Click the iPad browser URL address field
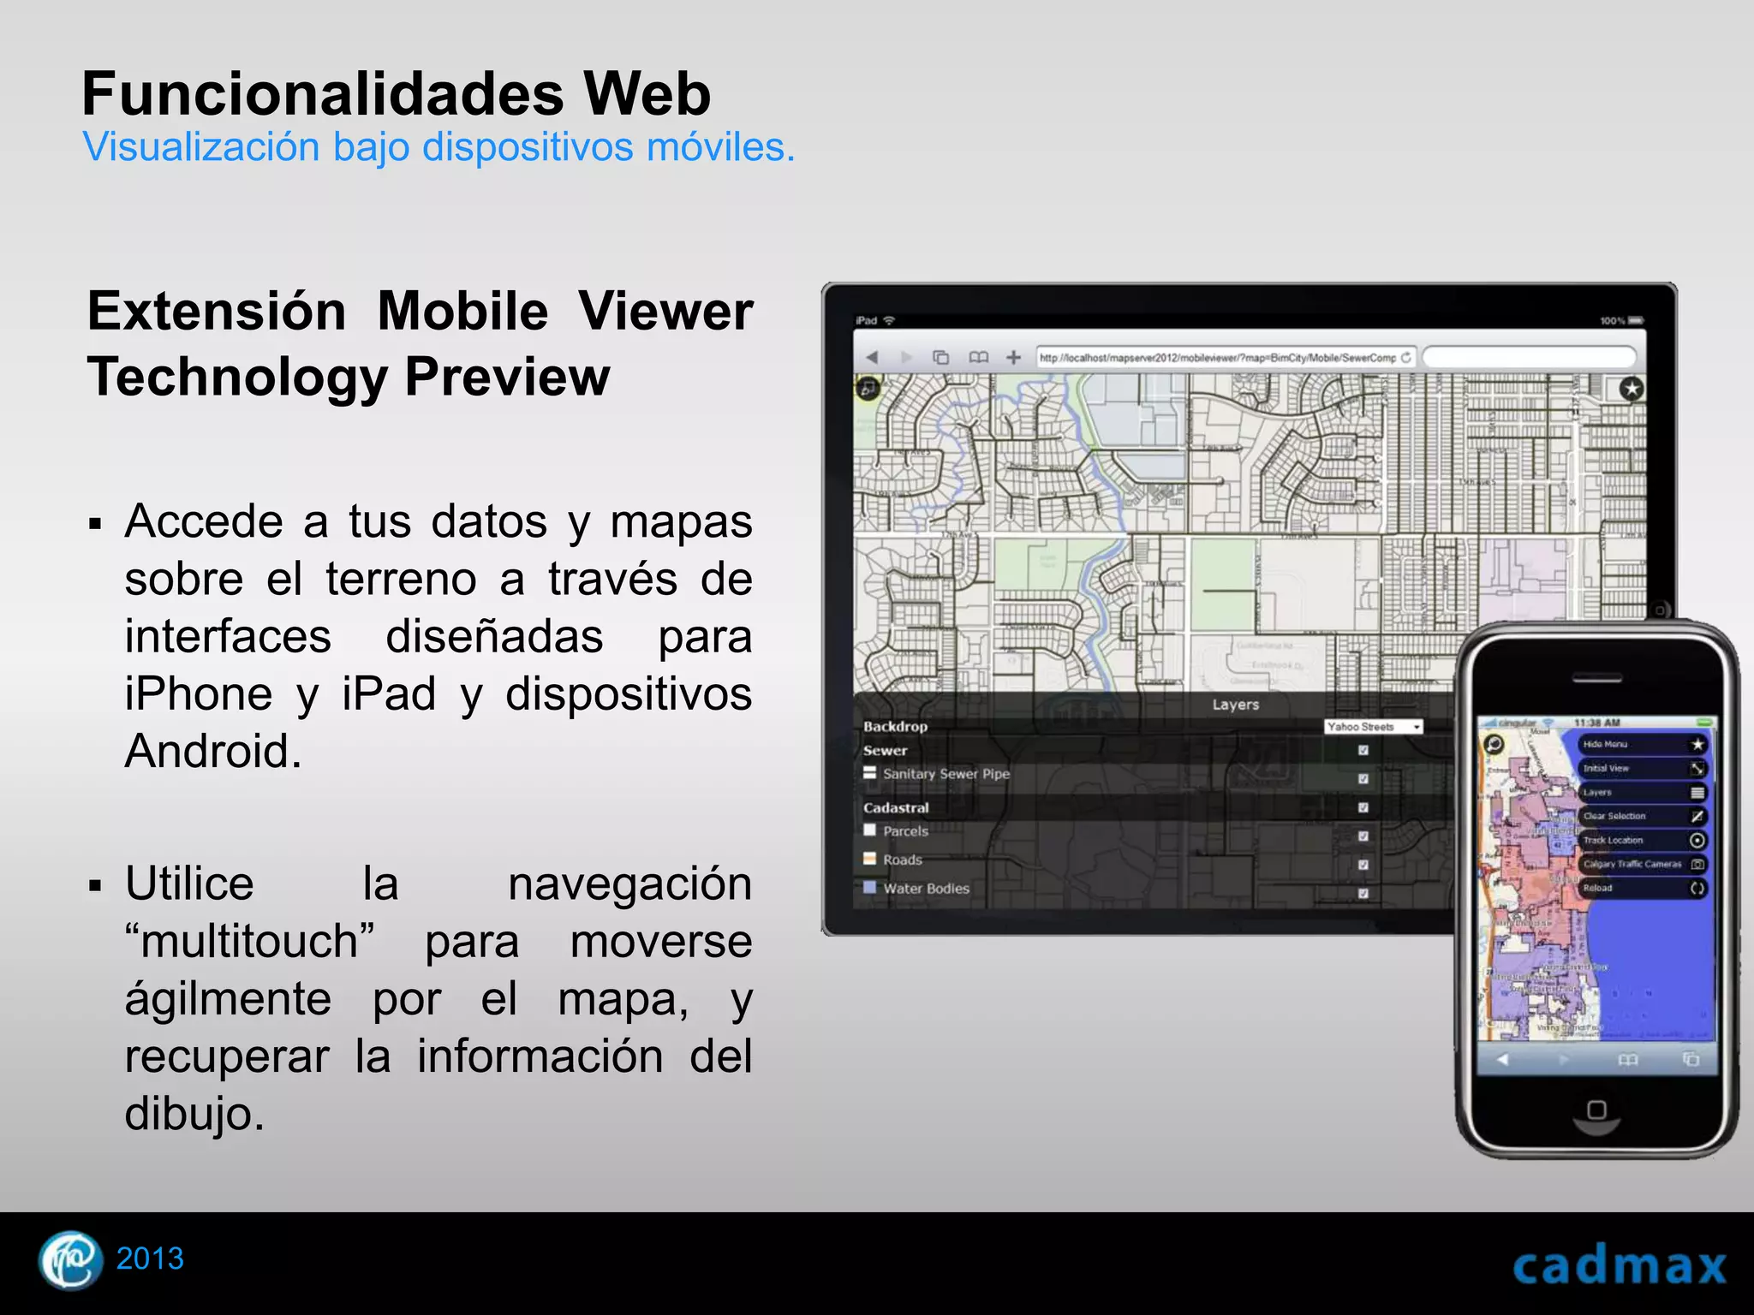 (x=1225, y=357)
